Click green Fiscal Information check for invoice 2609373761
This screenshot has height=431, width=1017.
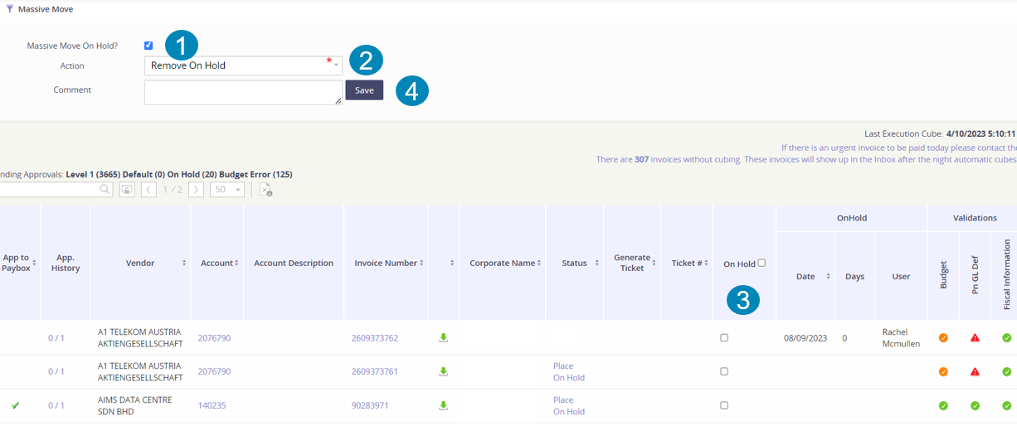click(x=1006, y=371)
